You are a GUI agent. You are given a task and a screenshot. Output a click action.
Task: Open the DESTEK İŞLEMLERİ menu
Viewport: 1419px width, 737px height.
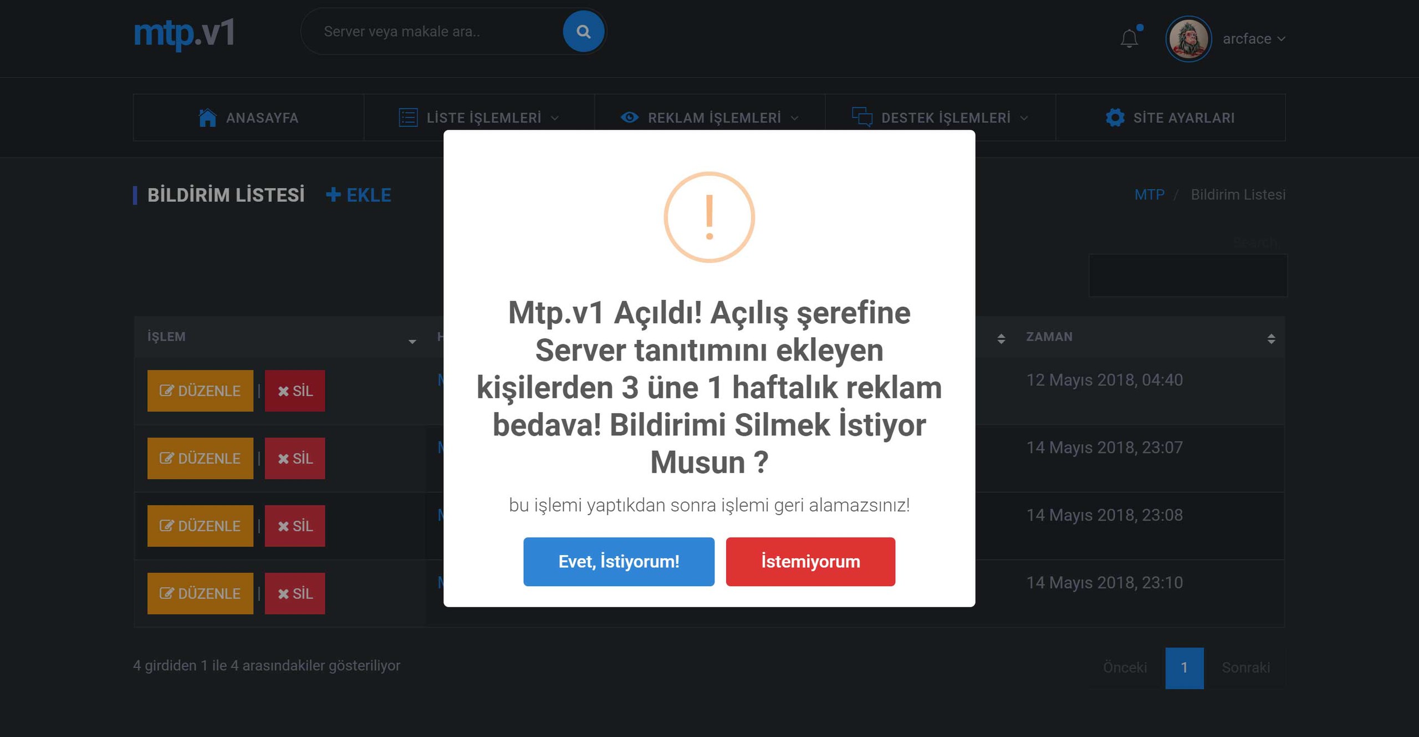(940, 118)
